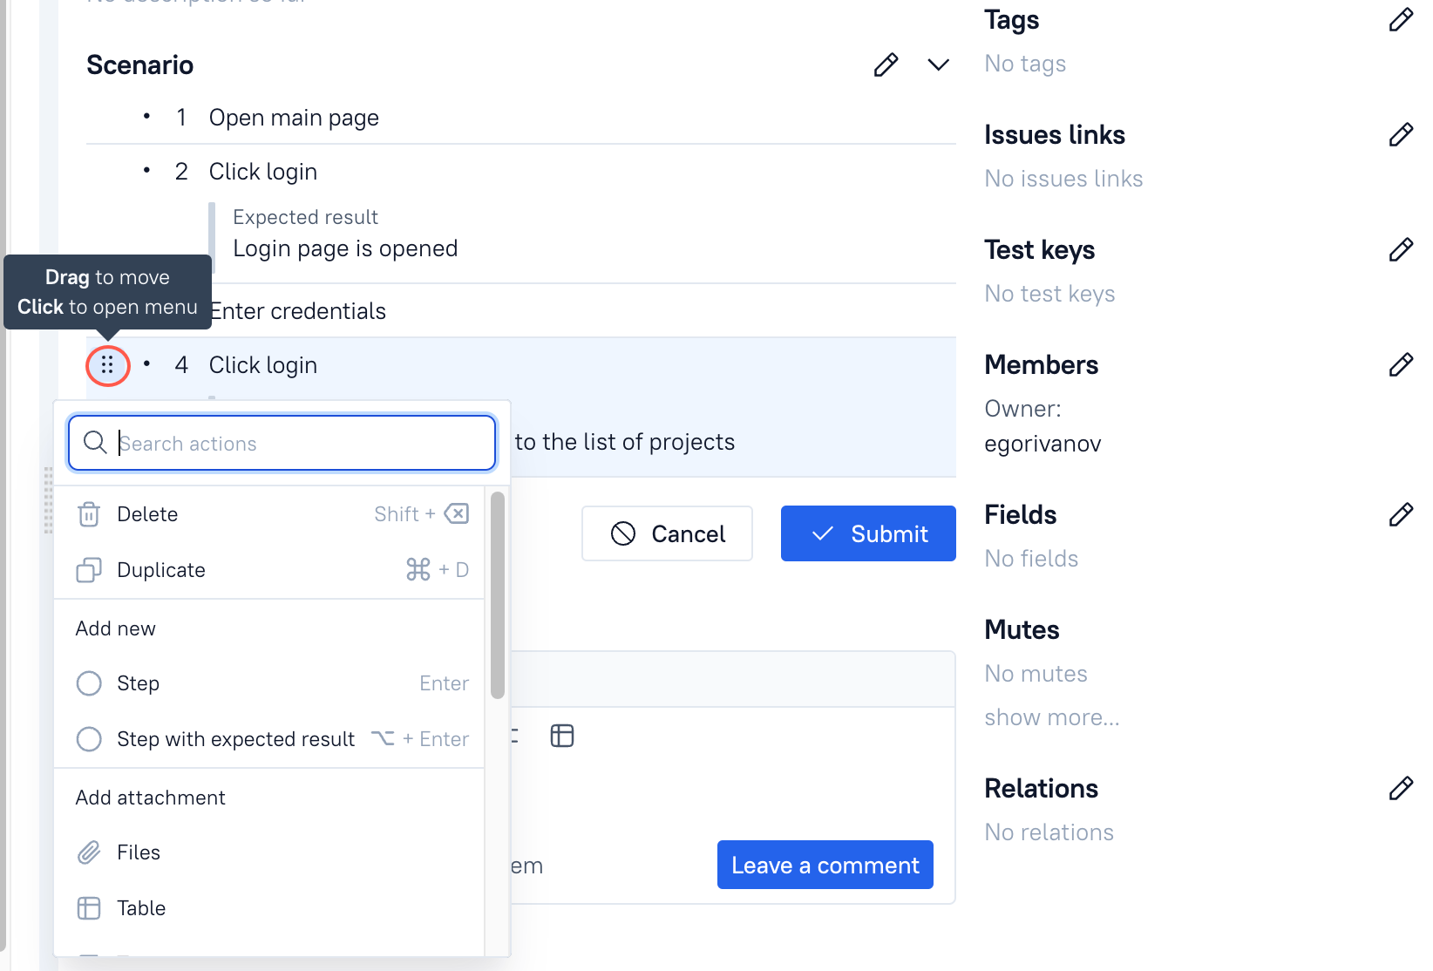Select the Step radio button

88,683
